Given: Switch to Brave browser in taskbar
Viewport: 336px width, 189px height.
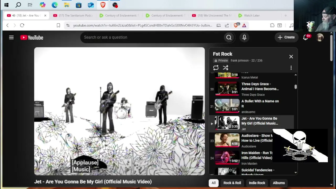Looking at the screenshot, I should [103, 5].
